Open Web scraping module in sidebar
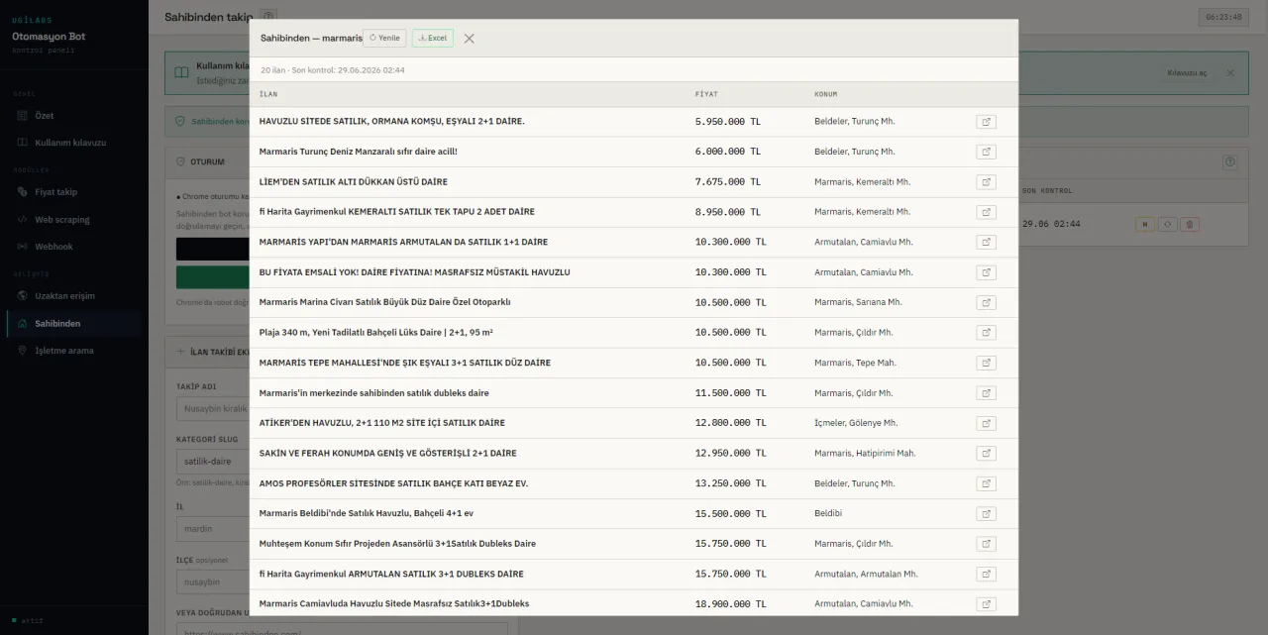The image size is (1268, 635). [x=74, y=219]
